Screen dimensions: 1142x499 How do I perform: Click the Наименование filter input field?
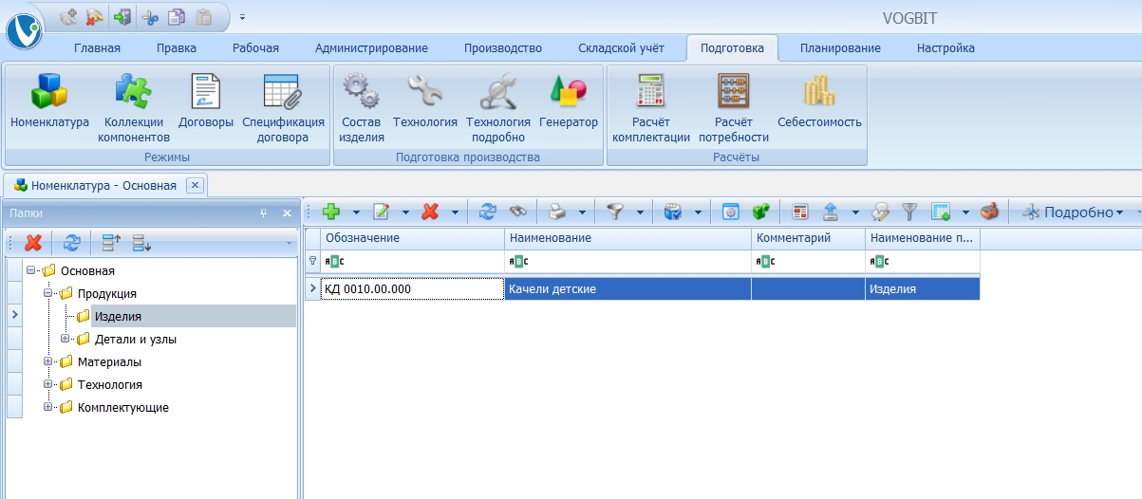pyautogui.click(x=627, y=261)
